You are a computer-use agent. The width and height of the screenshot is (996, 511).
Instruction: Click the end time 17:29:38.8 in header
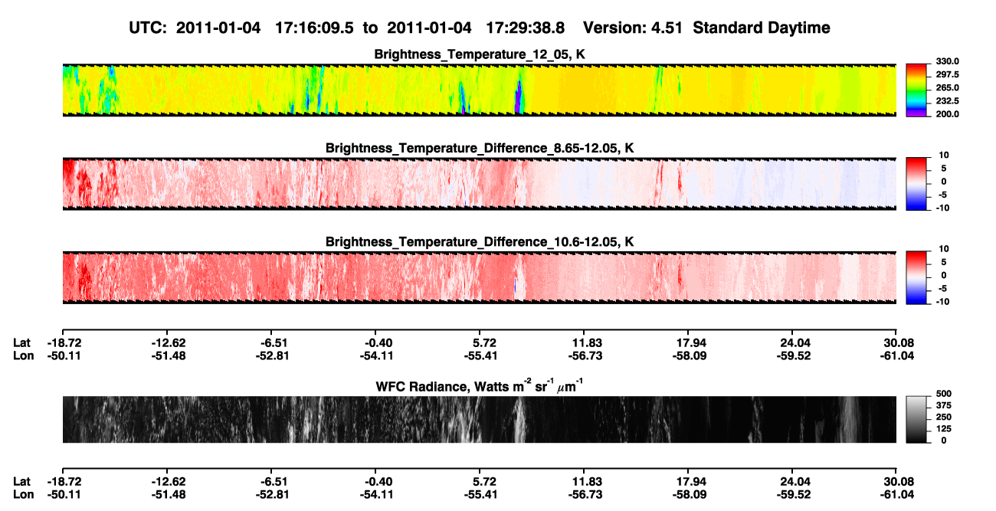527,28
